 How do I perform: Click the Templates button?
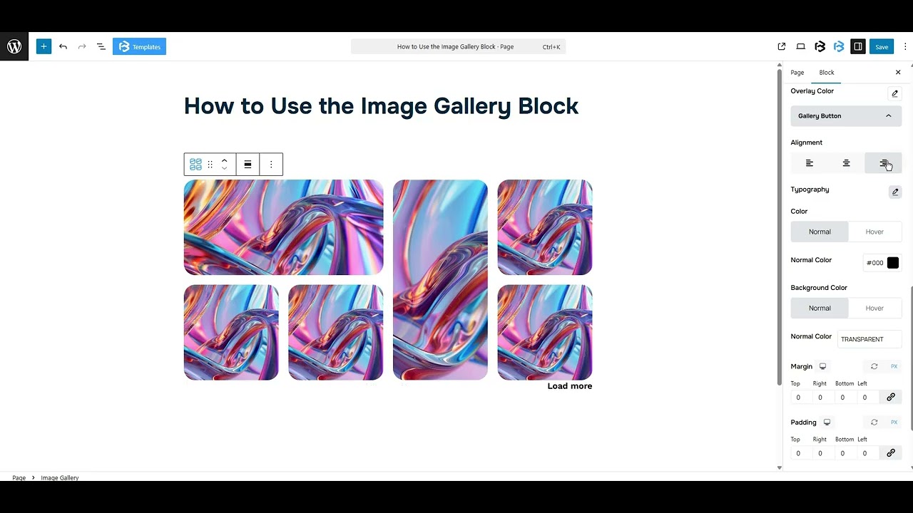tap(139, 46)
